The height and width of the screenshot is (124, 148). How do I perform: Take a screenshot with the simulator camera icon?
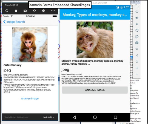(x=25, y=11)
